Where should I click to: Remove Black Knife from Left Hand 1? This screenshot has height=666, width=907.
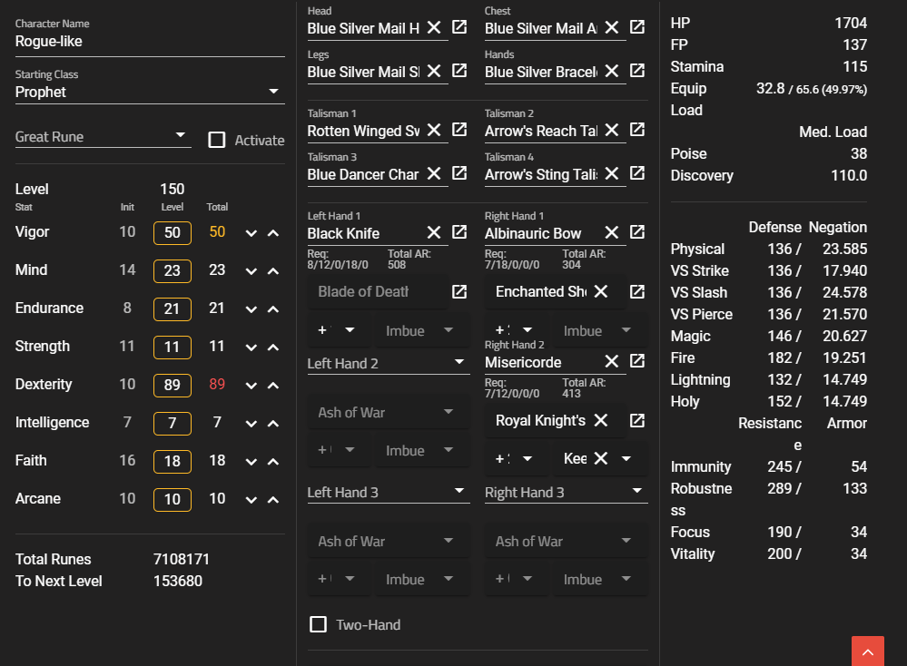(434, 232)
